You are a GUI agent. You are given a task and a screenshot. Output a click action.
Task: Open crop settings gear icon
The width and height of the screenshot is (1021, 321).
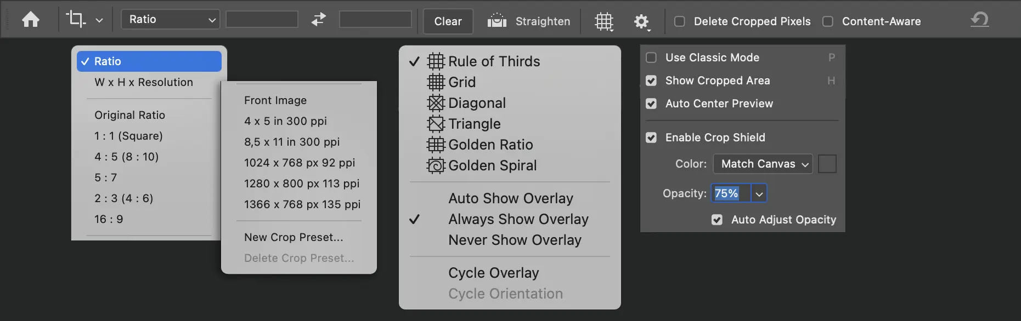coord(641,21)
